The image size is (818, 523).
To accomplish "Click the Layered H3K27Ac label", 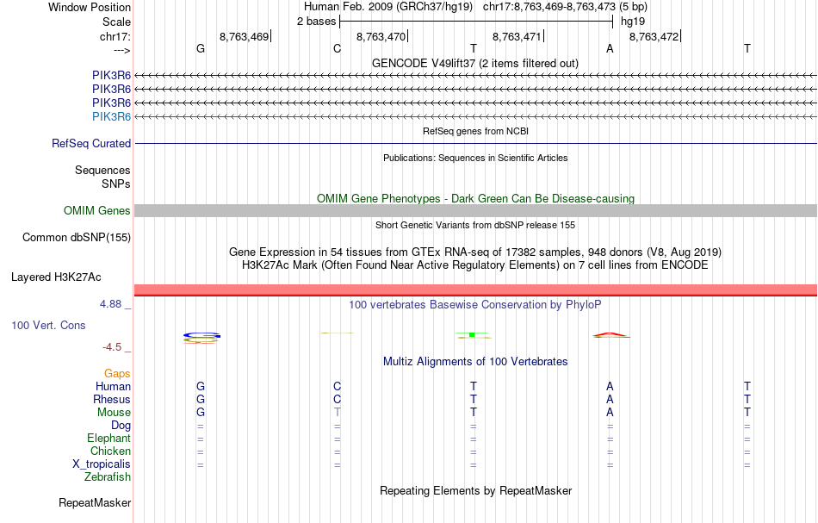I will click(56, 277).
